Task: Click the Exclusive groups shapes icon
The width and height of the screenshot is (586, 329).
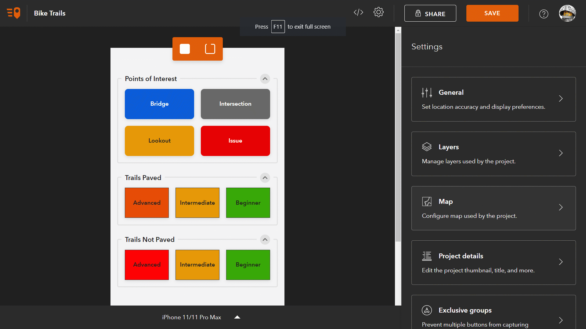Action: (x=427, y=310)
